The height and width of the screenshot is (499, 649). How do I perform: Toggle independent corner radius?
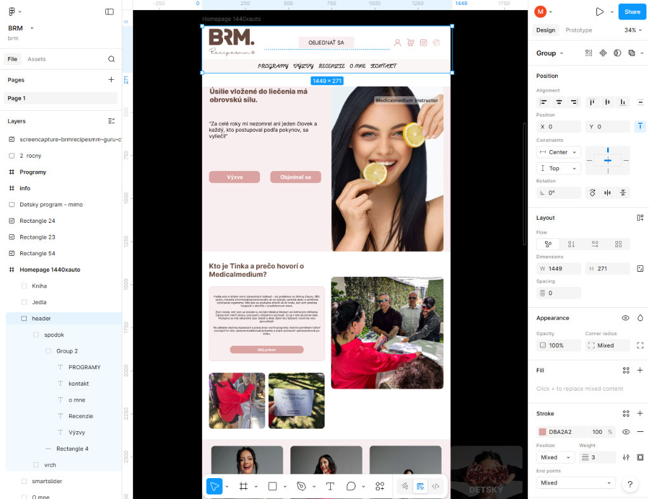tap(640, 345)
